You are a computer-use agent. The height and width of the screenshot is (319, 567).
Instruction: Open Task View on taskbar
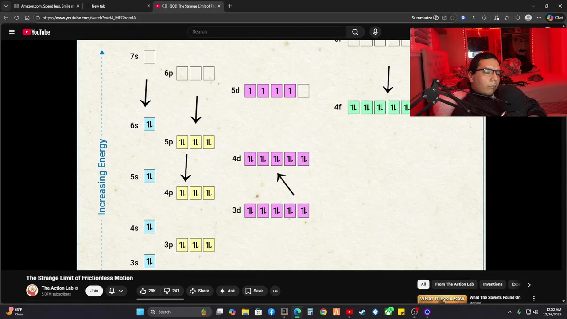(219, 312)
